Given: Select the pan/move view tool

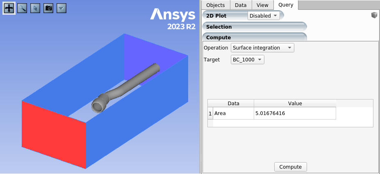Looking at the screenshot, I should click(x=9, y=8).
